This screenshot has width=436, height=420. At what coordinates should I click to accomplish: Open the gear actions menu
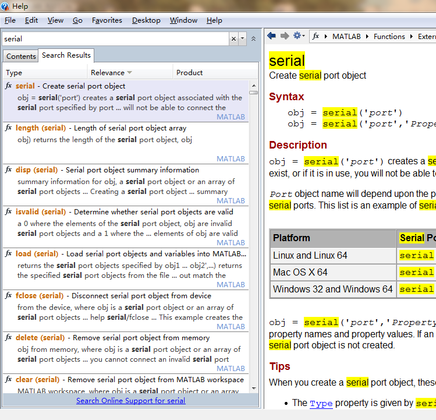[x=299, y=36]
